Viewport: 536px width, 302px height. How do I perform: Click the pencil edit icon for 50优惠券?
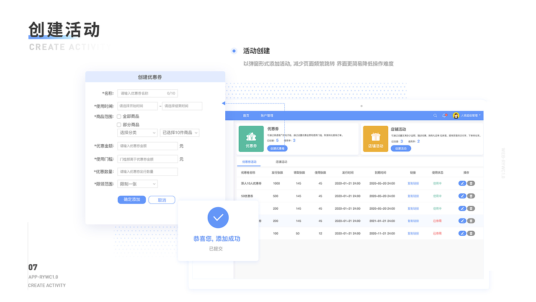462,196
